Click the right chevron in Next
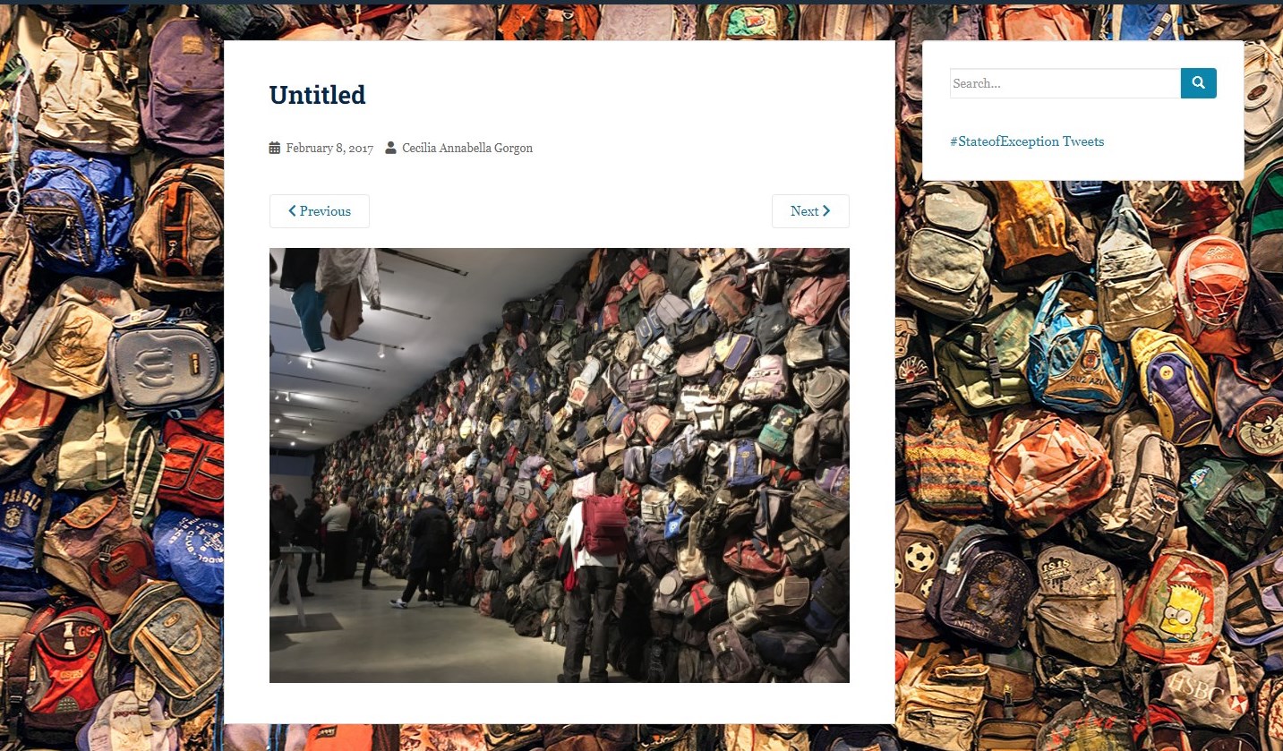This screenshot has height=751, width=1283. click(x=826, y=211)
